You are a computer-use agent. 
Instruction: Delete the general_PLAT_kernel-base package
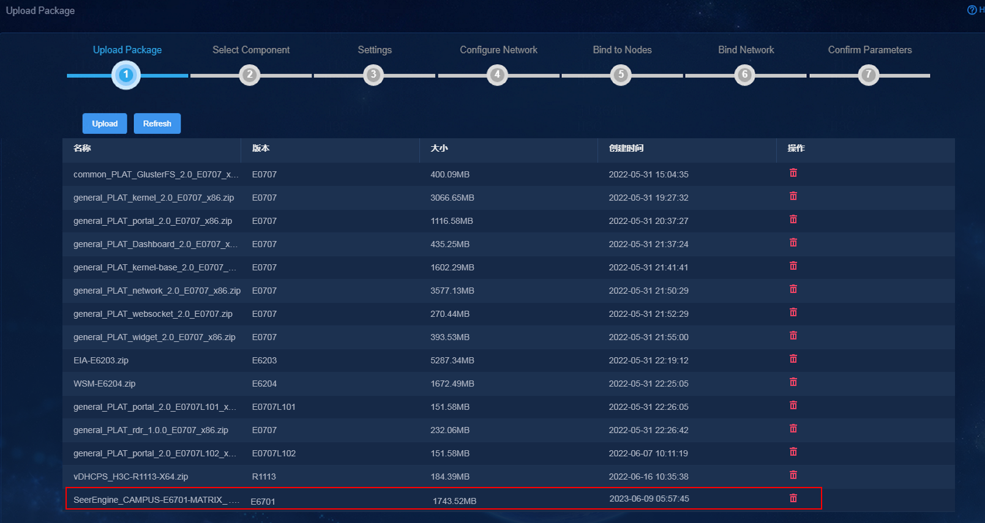pyautogui.click(x=793, y=266)
